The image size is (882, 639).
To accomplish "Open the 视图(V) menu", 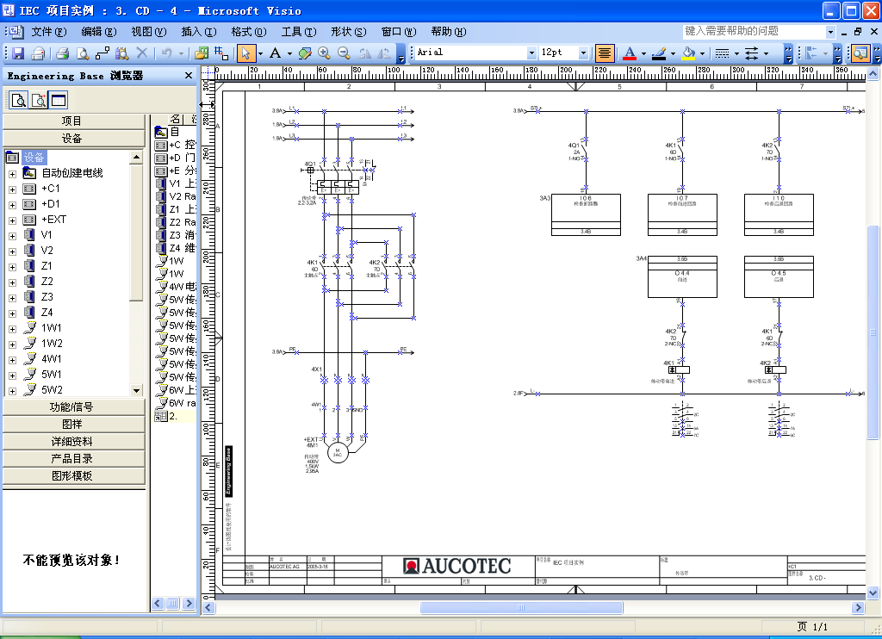I will [x=149, y=32].
